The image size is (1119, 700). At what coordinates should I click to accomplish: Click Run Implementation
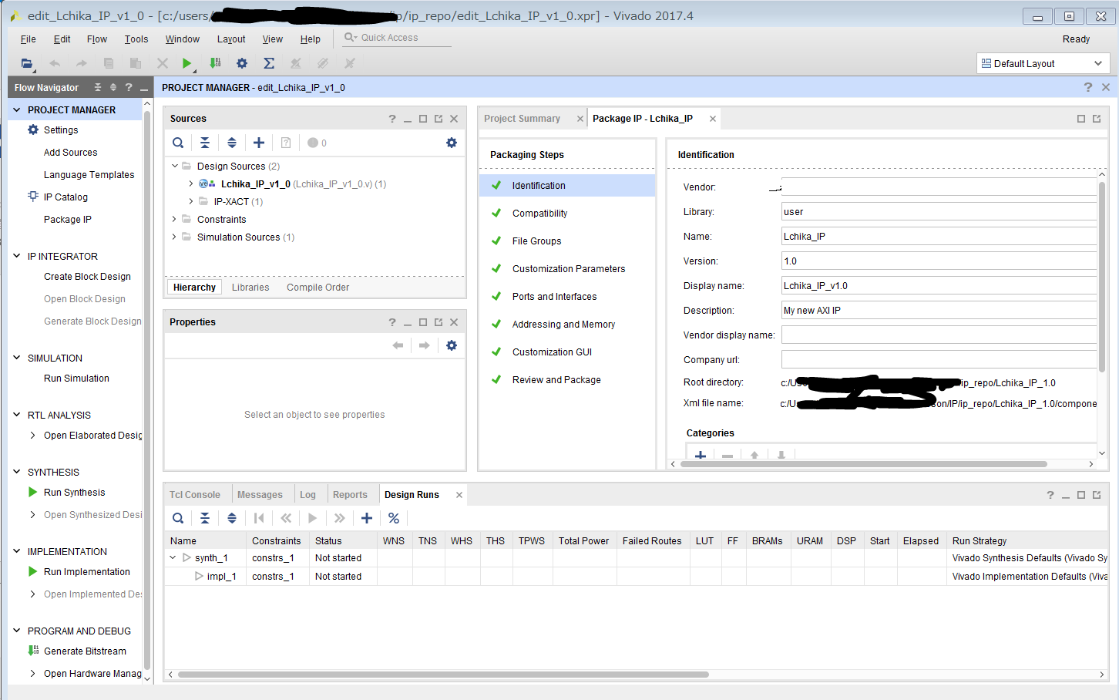coord(86,572)
